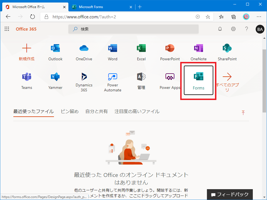Open the 管理 admin app
267x200 pixels.
point(141,81)
